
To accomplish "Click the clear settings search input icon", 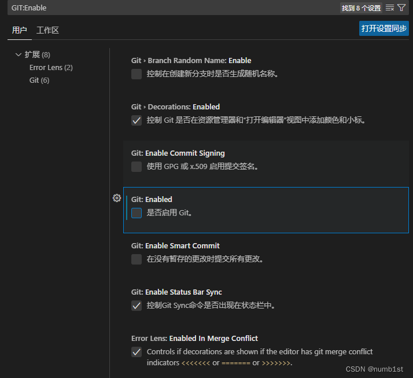I will click(390, 8).
